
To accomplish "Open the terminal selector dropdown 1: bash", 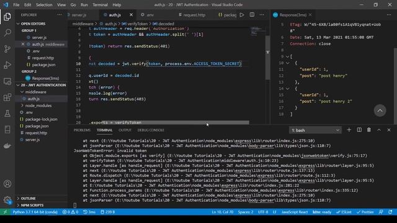I will (315, 130).
